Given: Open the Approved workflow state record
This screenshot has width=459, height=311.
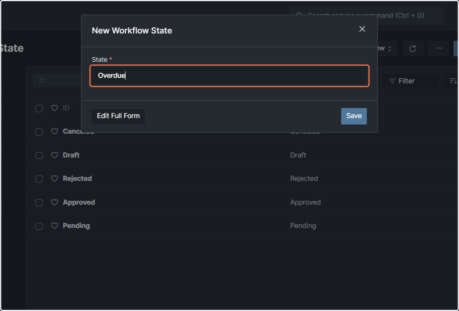Looking at the screenshot, I should 79,202.
